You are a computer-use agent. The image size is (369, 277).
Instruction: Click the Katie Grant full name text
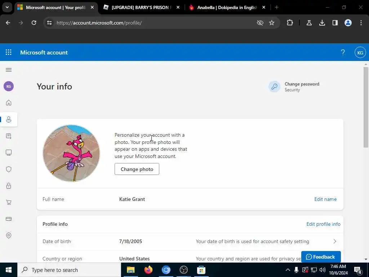(x=132, y=199)
